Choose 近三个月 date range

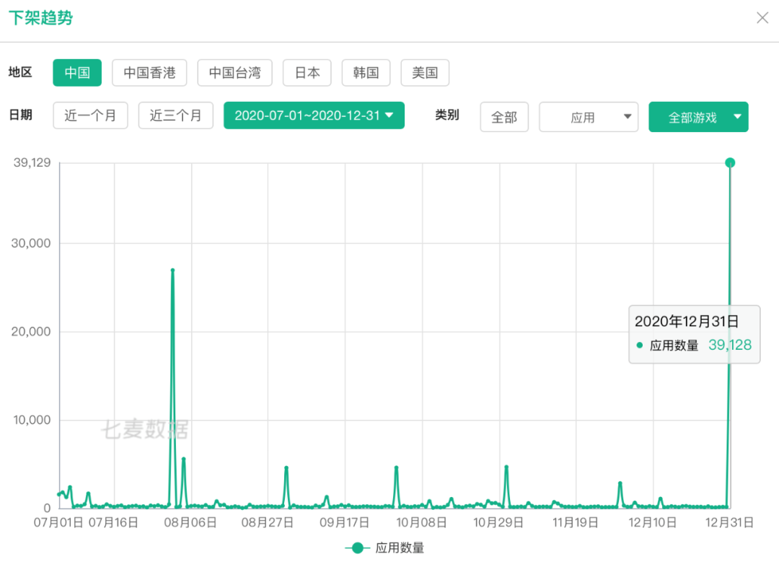coord(176,115)
